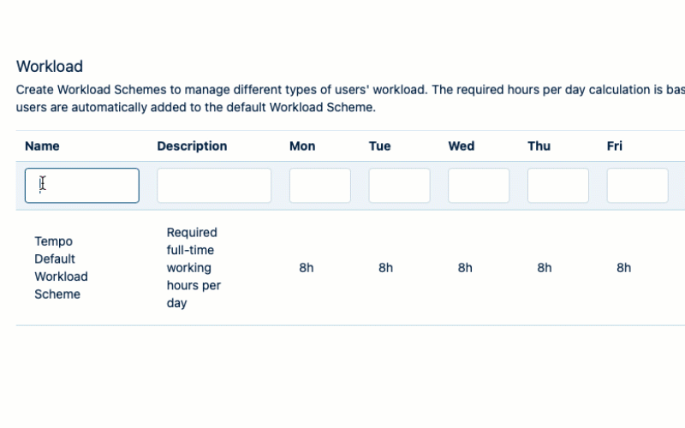Focus the Description input field
This screenshot has height=428, width=685.
point(214,186)
